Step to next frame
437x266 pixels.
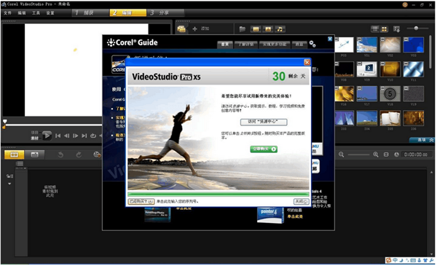point(75,136)
